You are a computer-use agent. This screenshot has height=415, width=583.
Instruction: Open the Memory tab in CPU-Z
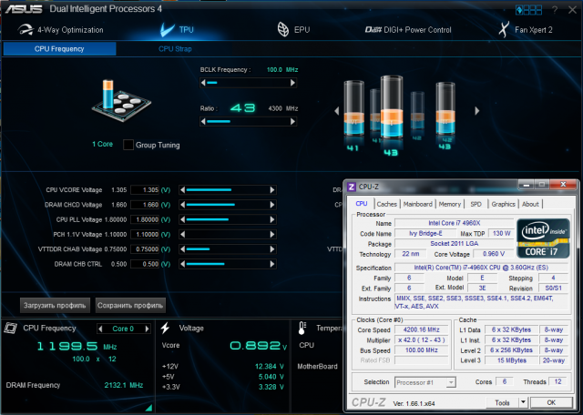click(449, 204)
